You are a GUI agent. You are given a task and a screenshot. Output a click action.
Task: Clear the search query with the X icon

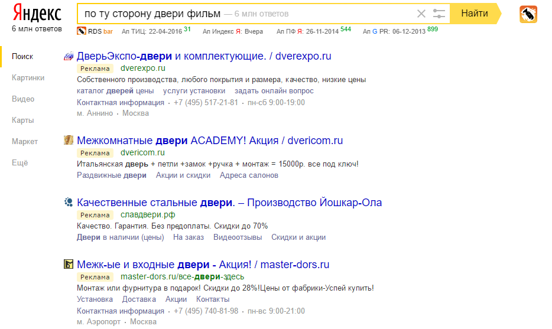(421, 14)
